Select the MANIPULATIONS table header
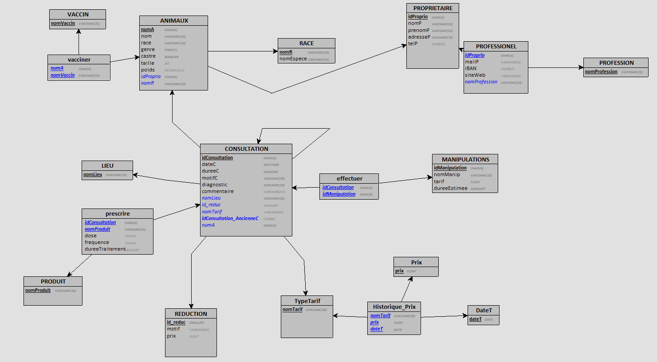 point(465,160)
